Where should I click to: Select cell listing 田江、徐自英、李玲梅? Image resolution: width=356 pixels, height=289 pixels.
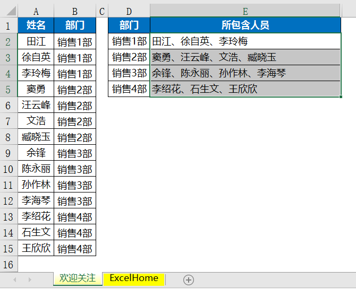(245, 41)
